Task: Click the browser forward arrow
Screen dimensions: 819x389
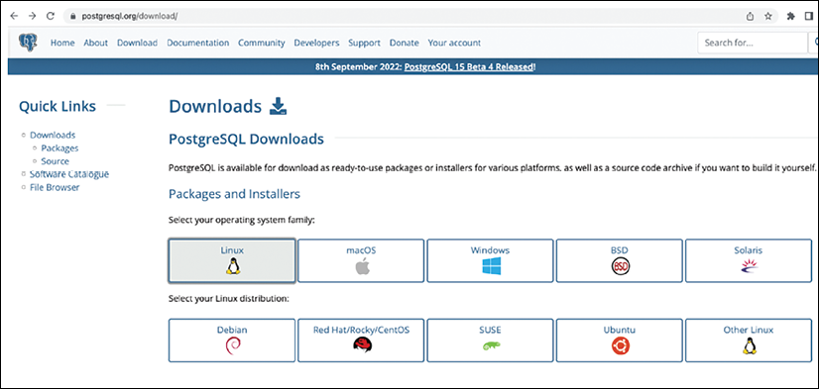Action: coord(33,16)
